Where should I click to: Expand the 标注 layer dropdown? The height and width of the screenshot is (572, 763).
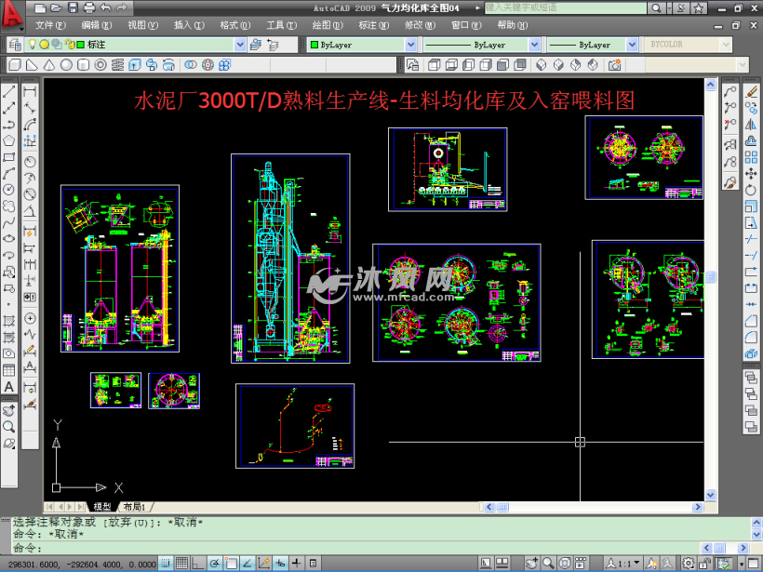240,45
